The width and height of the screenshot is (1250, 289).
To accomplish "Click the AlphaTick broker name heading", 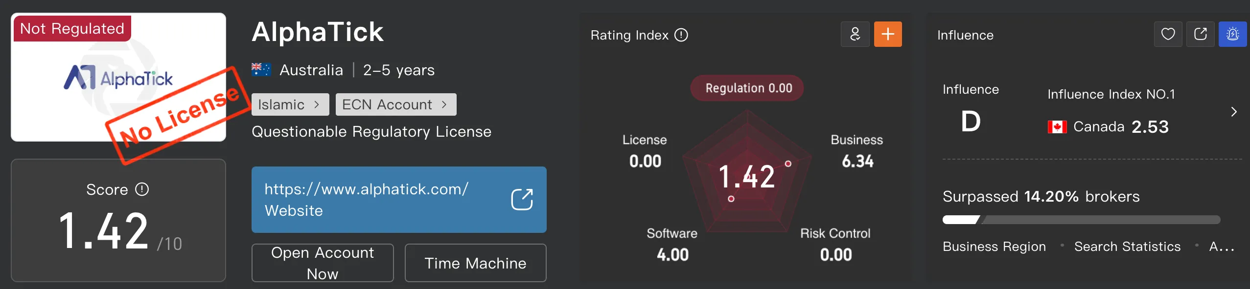I will [318, 32].
